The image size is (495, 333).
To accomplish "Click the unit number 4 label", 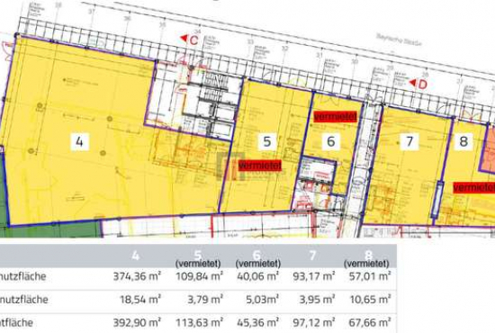I will (79, 141).
